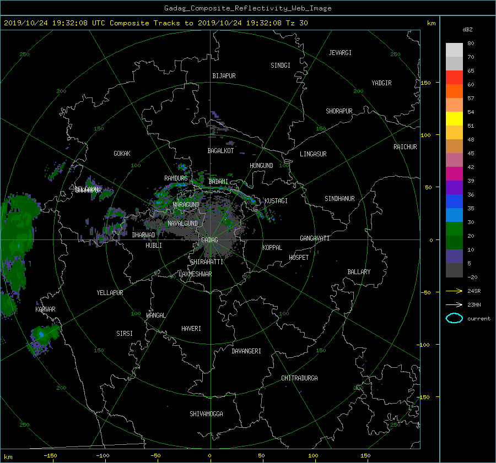Click the LAXMESHWAR label
The width and height of the screenshot is (496, 463).
[x=195, y=274]
